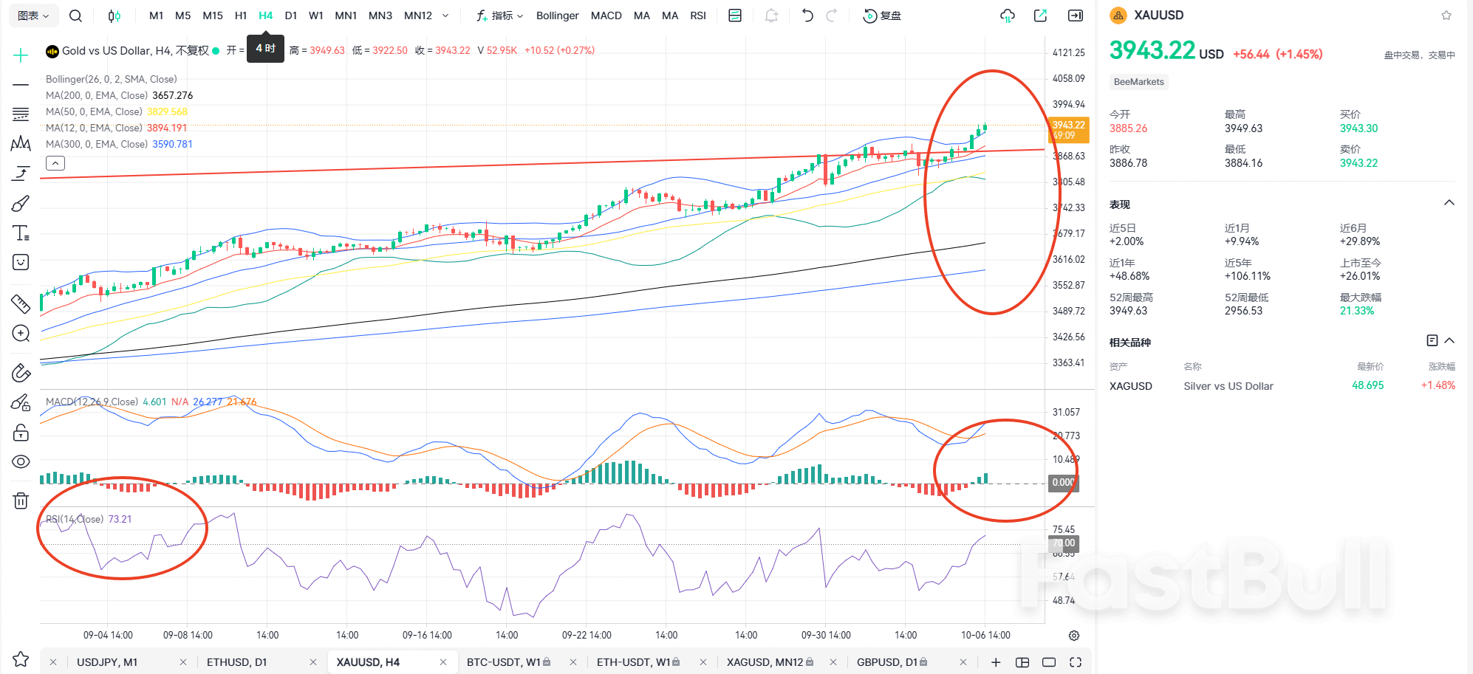Click the candlestick chart style icon
The width and height of the screenshot is (1473, 674).
tap(115, 16)
